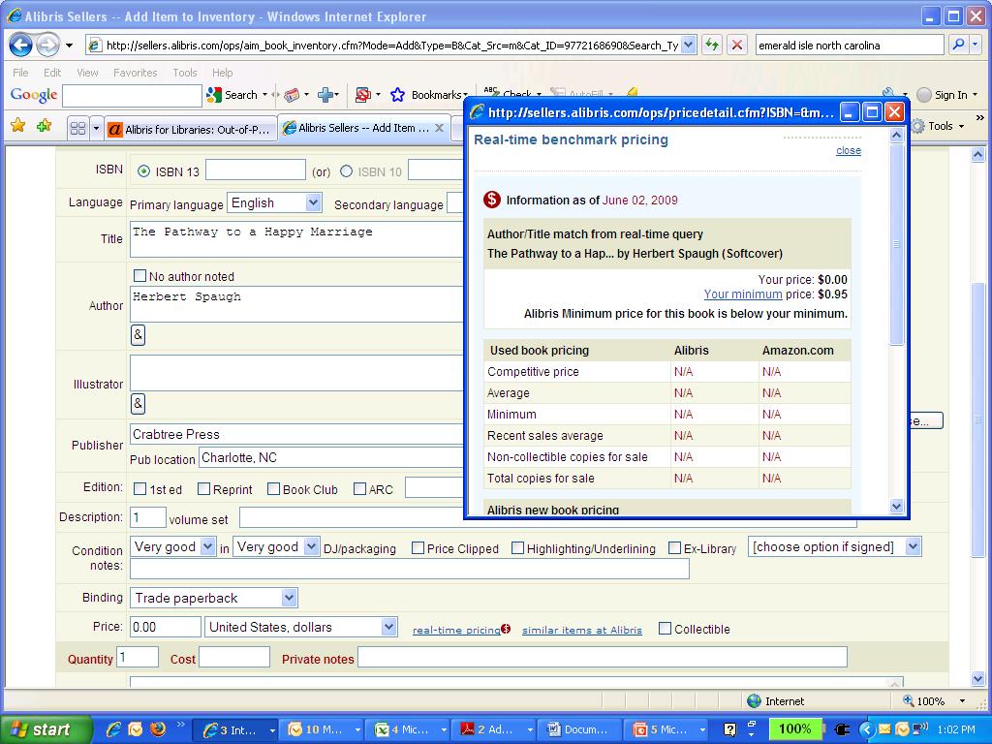Open the recent pages dropdown arrow
The image size is (992, 744).
(x=69, y=45)
